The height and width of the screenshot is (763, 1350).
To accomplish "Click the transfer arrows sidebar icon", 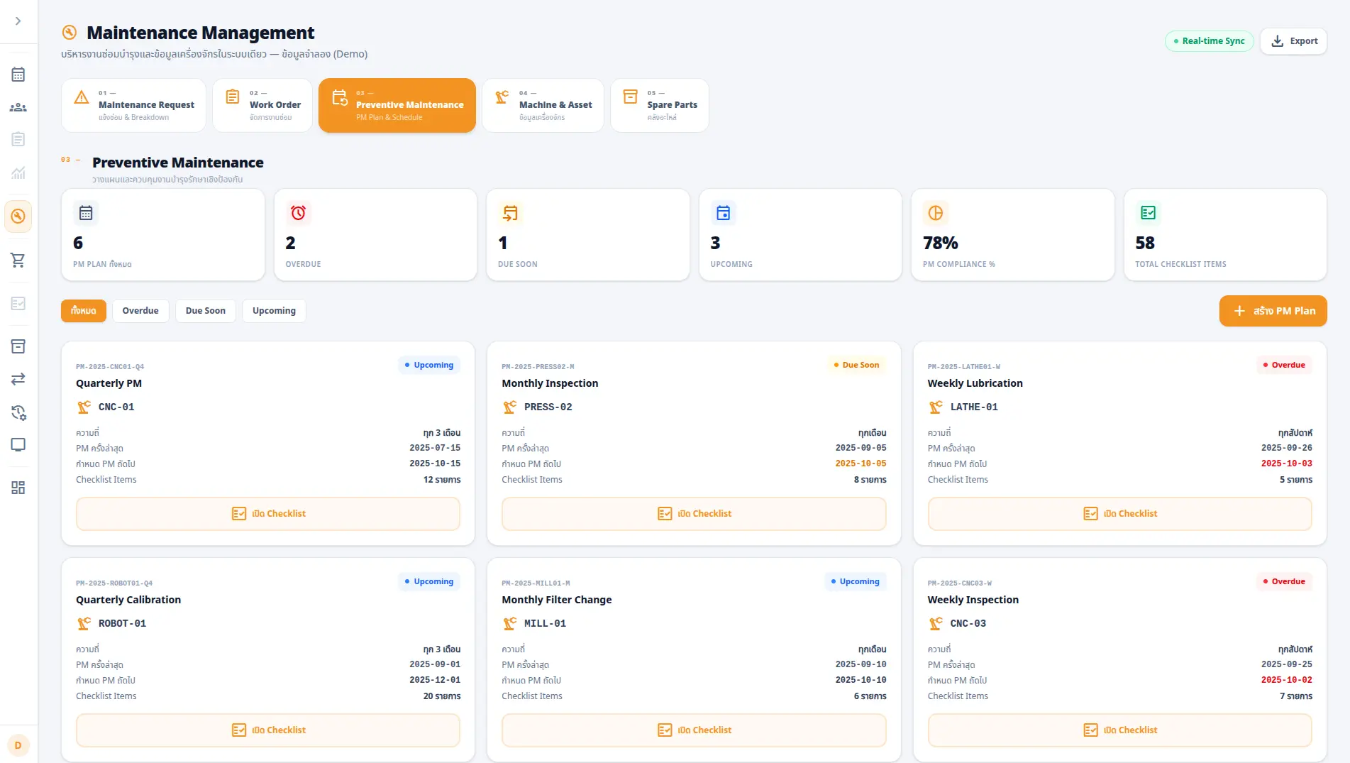I will pyautogui.click(x=18, y=379).
